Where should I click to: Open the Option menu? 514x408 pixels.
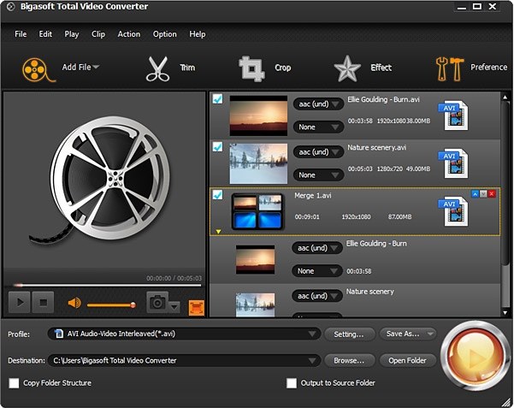(164, 34)
